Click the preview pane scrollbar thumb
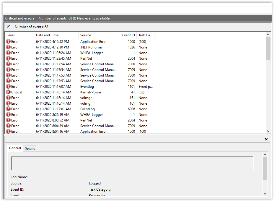The image size is (274, 201). (265, 168)
